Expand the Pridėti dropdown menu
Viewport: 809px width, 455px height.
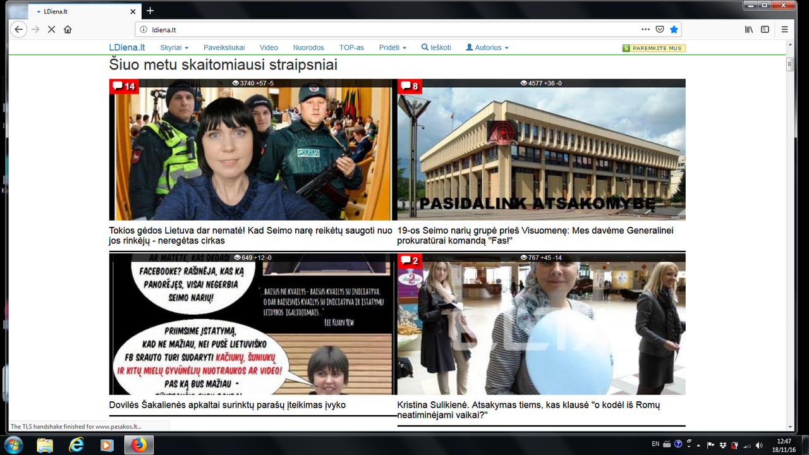392,47
